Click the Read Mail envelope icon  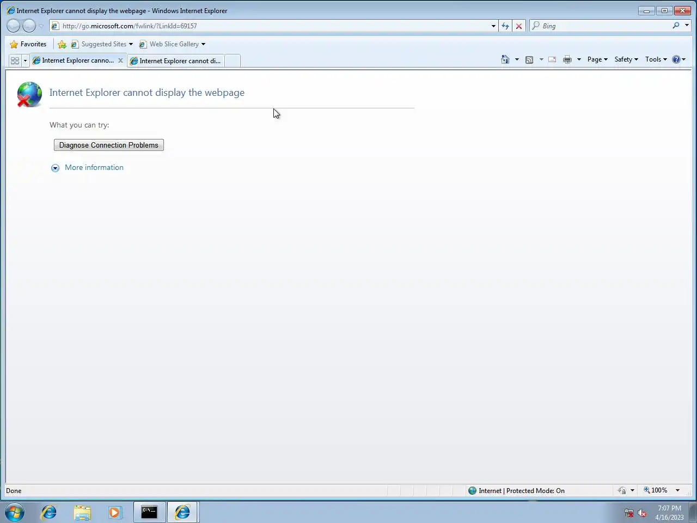click(552, 59)
